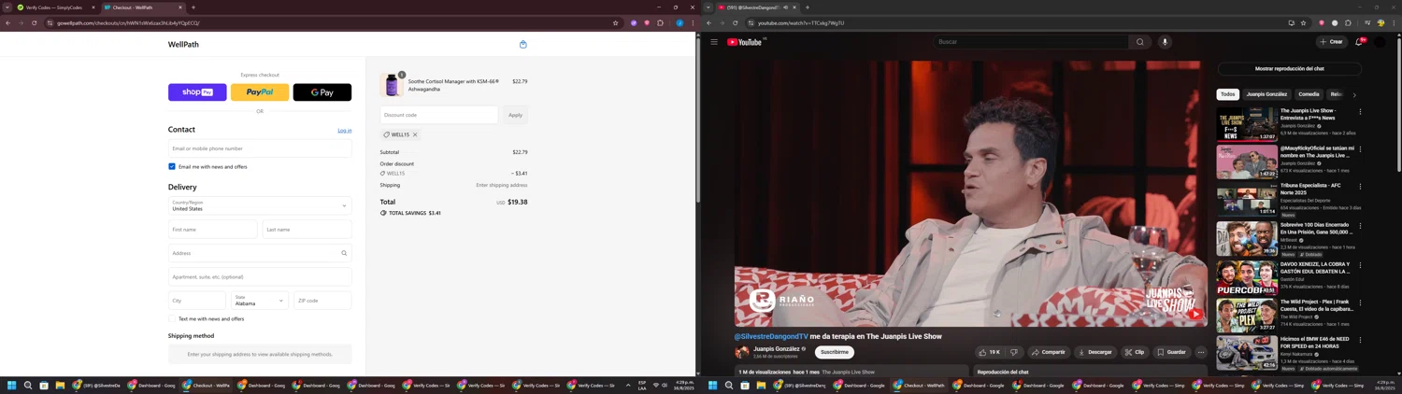Image resolution: width=1402 pixels, height=394 pixels.
Task: Create a Clip of the video
Action: pos(1135,352)
